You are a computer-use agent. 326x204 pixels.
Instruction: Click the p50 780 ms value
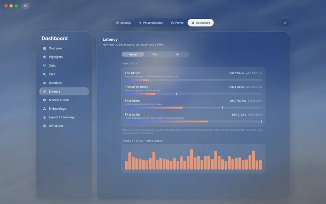pyautogui.click(x=238, y=101)
